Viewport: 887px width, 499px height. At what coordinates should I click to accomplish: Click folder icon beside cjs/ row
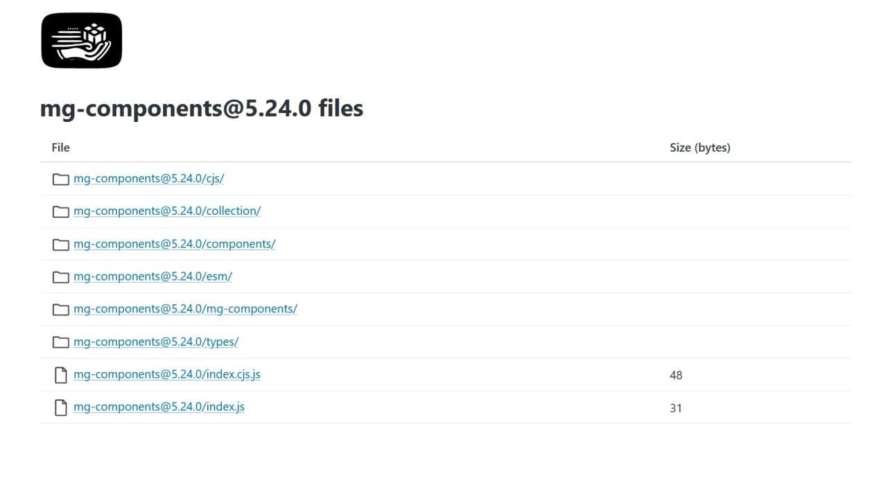(x=61, y=179)
